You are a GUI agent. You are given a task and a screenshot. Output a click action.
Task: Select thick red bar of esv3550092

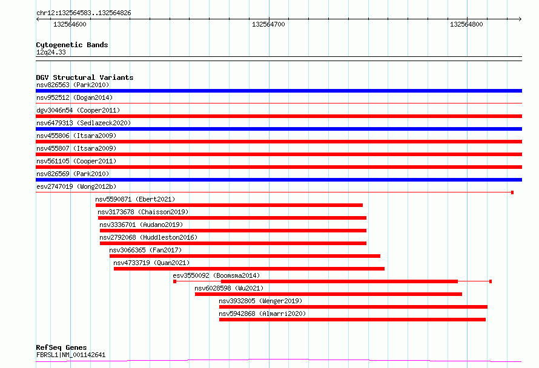tap(339, 281)
